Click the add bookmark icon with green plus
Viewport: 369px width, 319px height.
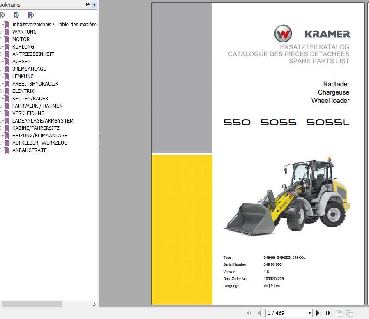[16, 15]
